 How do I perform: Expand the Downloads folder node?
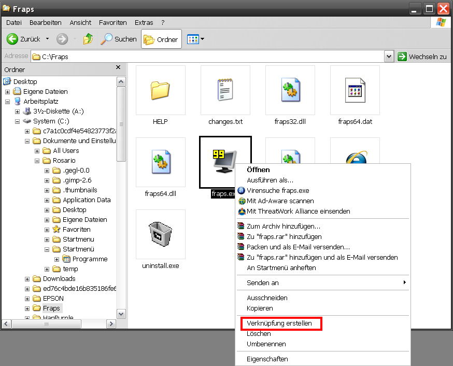click(x=27, y=279)
